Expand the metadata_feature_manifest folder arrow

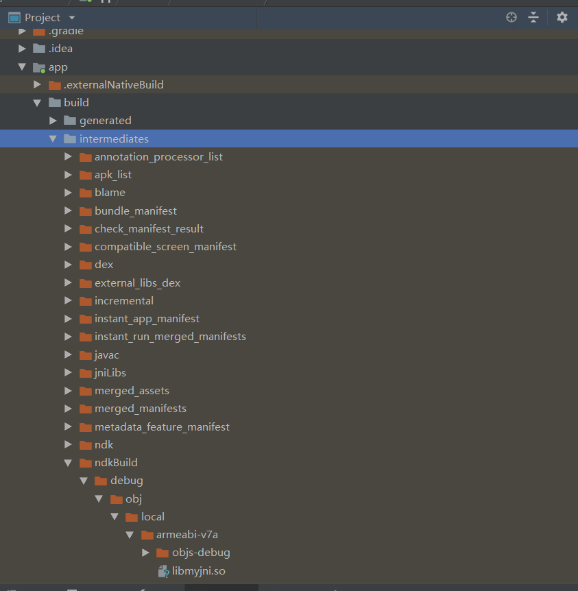68,426
